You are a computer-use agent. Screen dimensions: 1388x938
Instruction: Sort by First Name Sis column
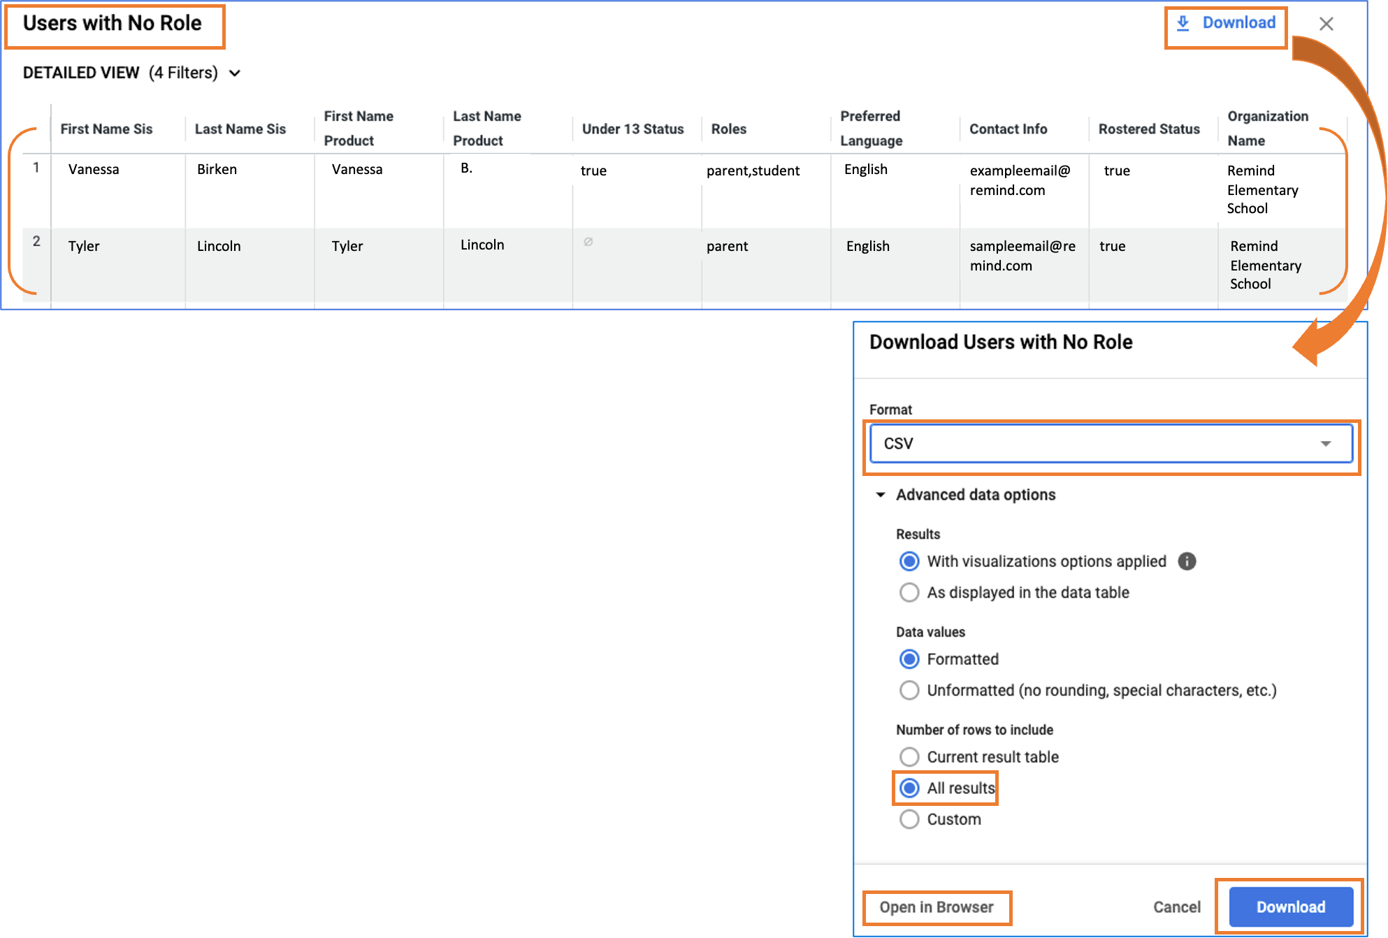pyautogui.click(x=106, y=129)
